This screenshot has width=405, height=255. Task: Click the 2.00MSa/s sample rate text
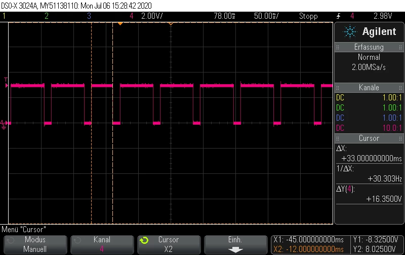(x=369, y=67)
